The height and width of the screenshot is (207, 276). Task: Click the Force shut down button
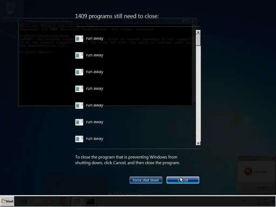tap(146, 180)
